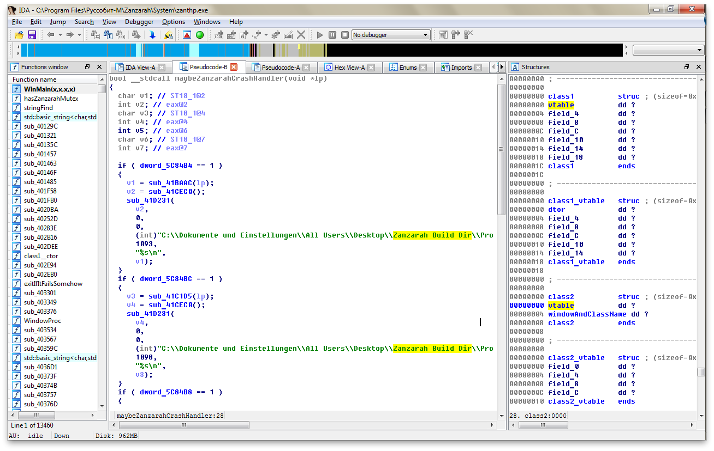Click the add breakpoint plus icon

(x=455, y=35)
